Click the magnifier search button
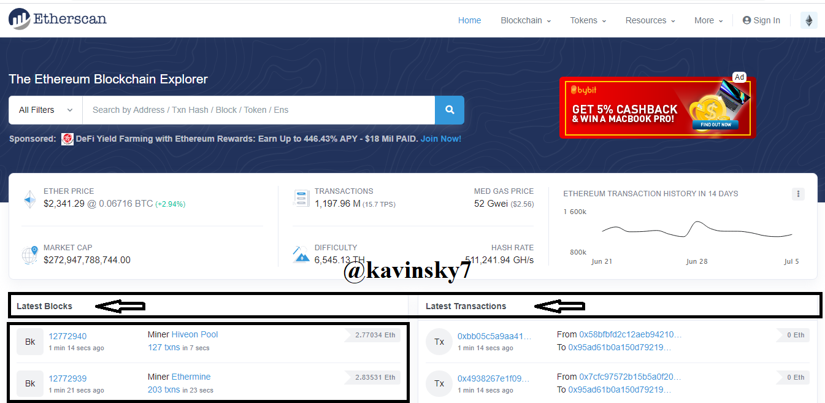Screen dimensions: 825x403 click(x=450, y=110)
